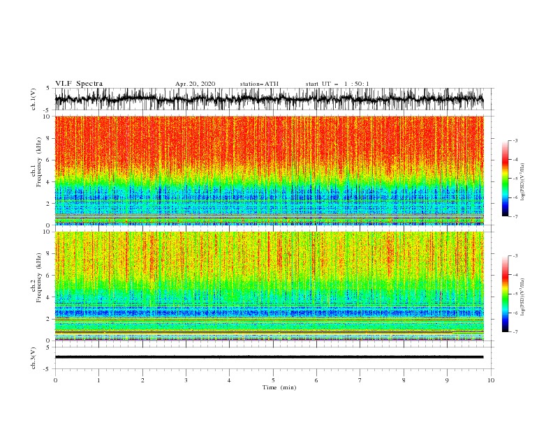Click the 'VLF Spectra' title text
This screenshot has width=553, height=427.
tap(79, 84)
